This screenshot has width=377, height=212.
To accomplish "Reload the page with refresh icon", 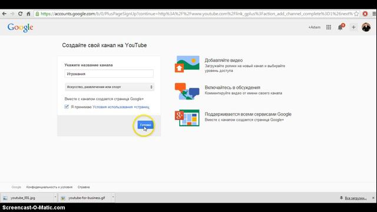I will coord(21,14).
